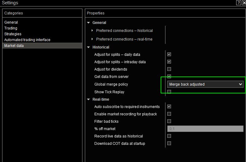This screenshot has width=246, height=162.
Task: Uncheck Adjust for splits – daily data
Action: click(x=169, y=54)
